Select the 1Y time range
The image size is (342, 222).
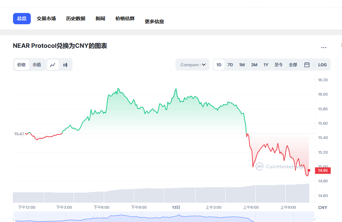[266, 65]
